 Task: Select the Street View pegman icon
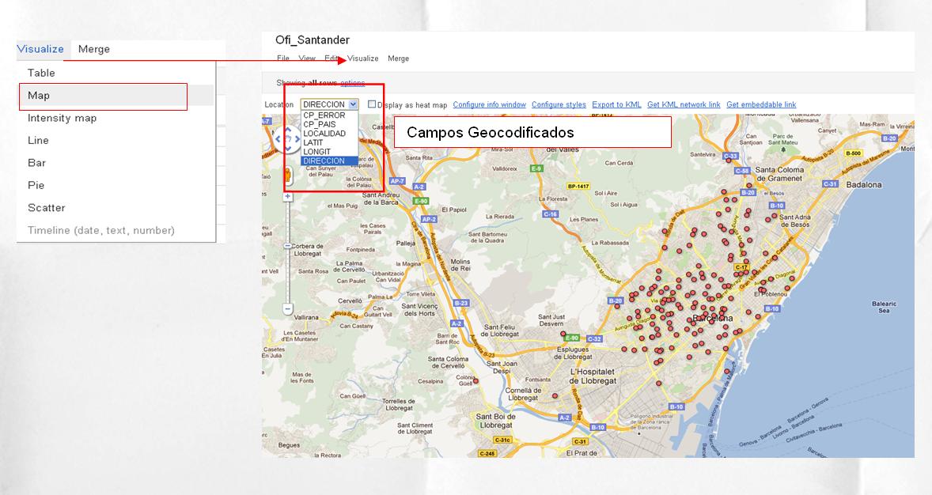coord(289,176)
